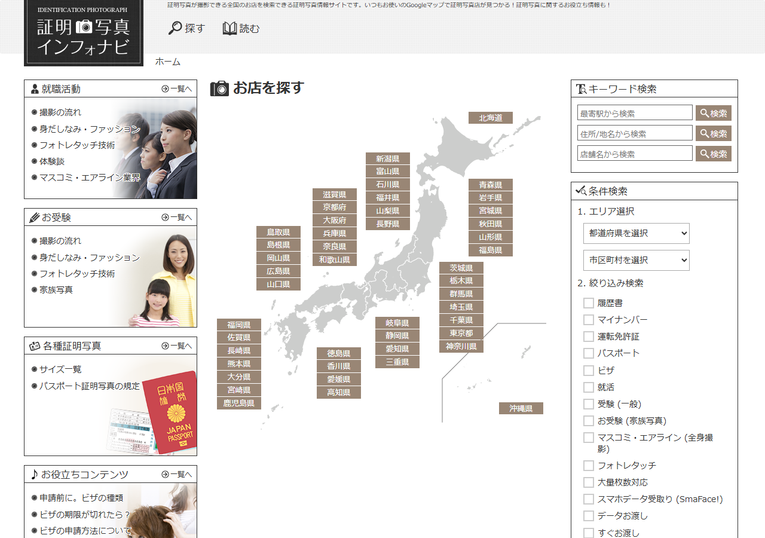
Task: Select 東京都 prefecture button
Action: click(x=461, y=333)
